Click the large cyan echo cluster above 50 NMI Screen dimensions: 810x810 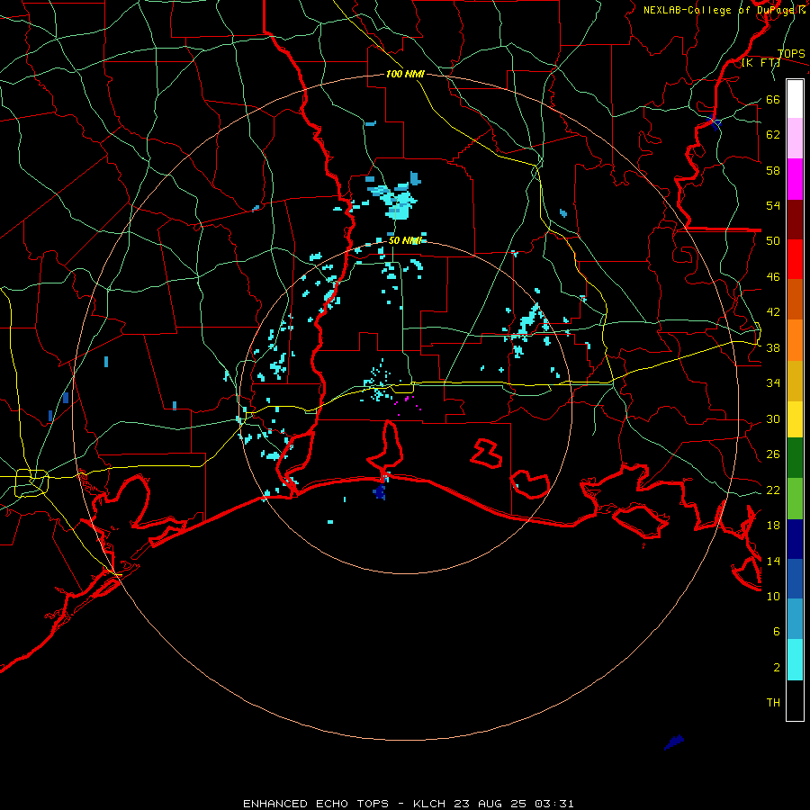(396, 200)
